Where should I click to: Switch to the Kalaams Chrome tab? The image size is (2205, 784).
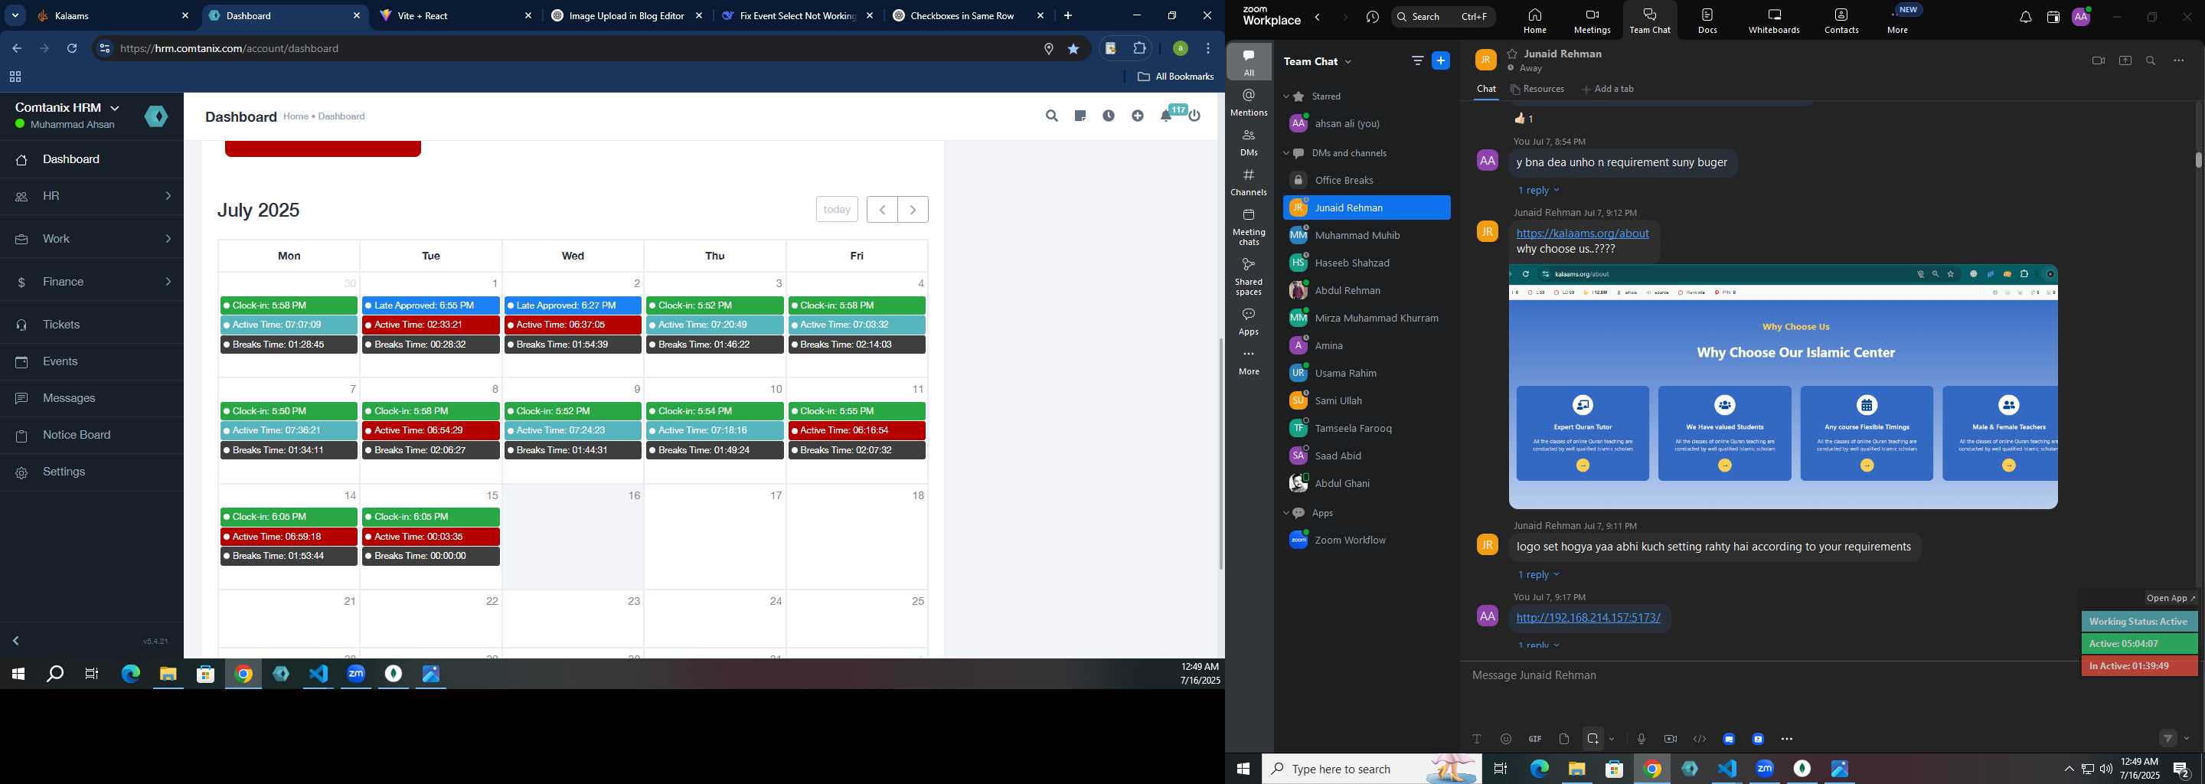[113, 16]
